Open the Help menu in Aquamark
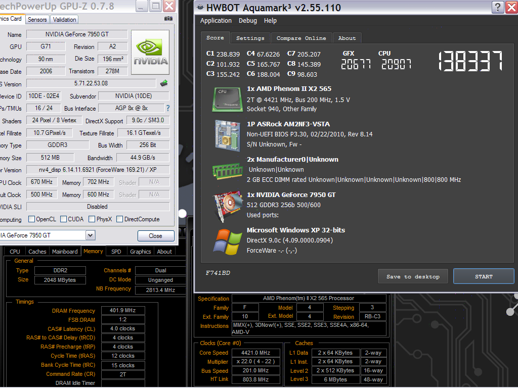The width and height of the screenshot is (518, 388). 270,20
